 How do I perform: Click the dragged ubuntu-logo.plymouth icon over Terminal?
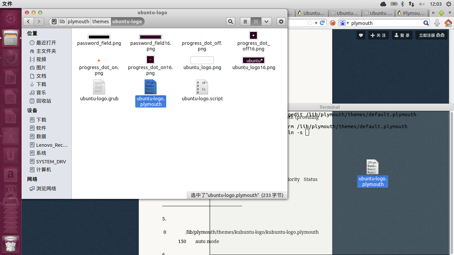pos(373,173)
